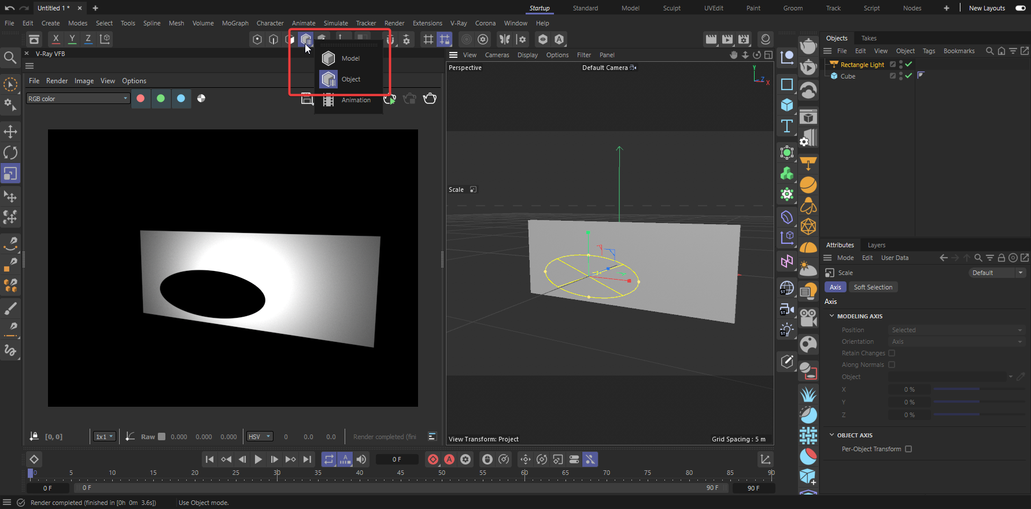Go back in Attributes history
The image size is (1031, 509).
[x=944, y=258]
